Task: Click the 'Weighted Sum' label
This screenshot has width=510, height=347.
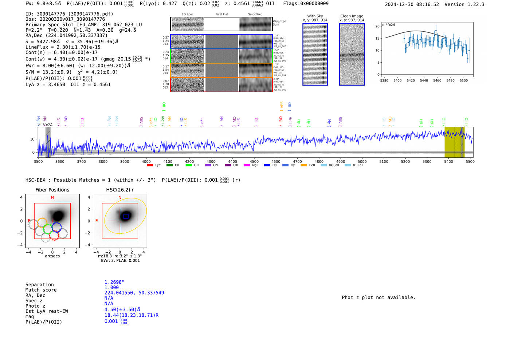Action: [x=279, y=23]
